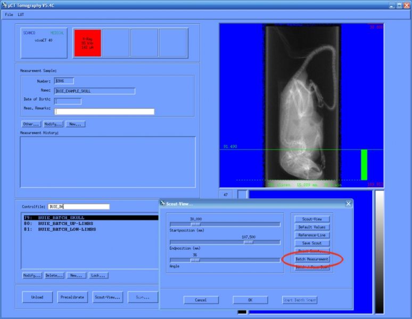Viewport: 412px width, 319px height.
Task: Click the Scout-View button inside the dialog
Action: click(x=312, y=219)
